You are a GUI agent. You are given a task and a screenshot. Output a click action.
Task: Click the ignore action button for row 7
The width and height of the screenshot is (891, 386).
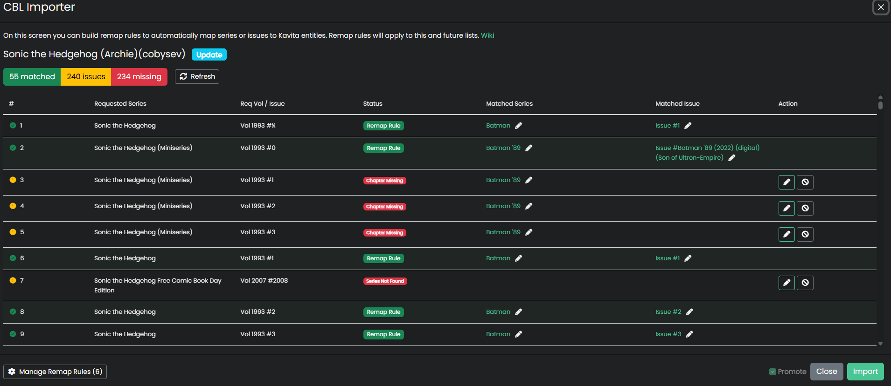805,283
